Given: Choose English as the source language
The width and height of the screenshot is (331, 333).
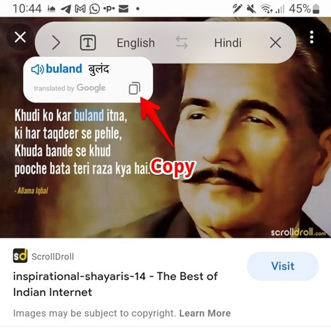Looking at the screenshot, I should [x=136, y=43].
